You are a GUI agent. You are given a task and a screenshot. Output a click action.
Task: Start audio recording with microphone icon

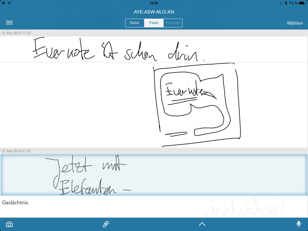click(x=299, y=224)
